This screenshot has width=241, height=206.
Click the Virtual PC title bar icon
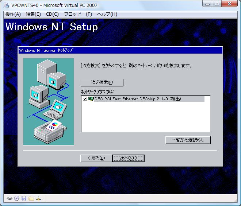click(x=7, y=5)
